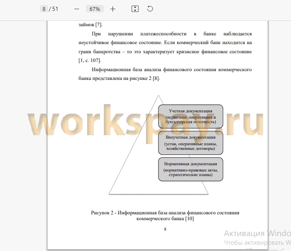Click the 'Учетная документация' box in the diagram

tap(191, 117)
